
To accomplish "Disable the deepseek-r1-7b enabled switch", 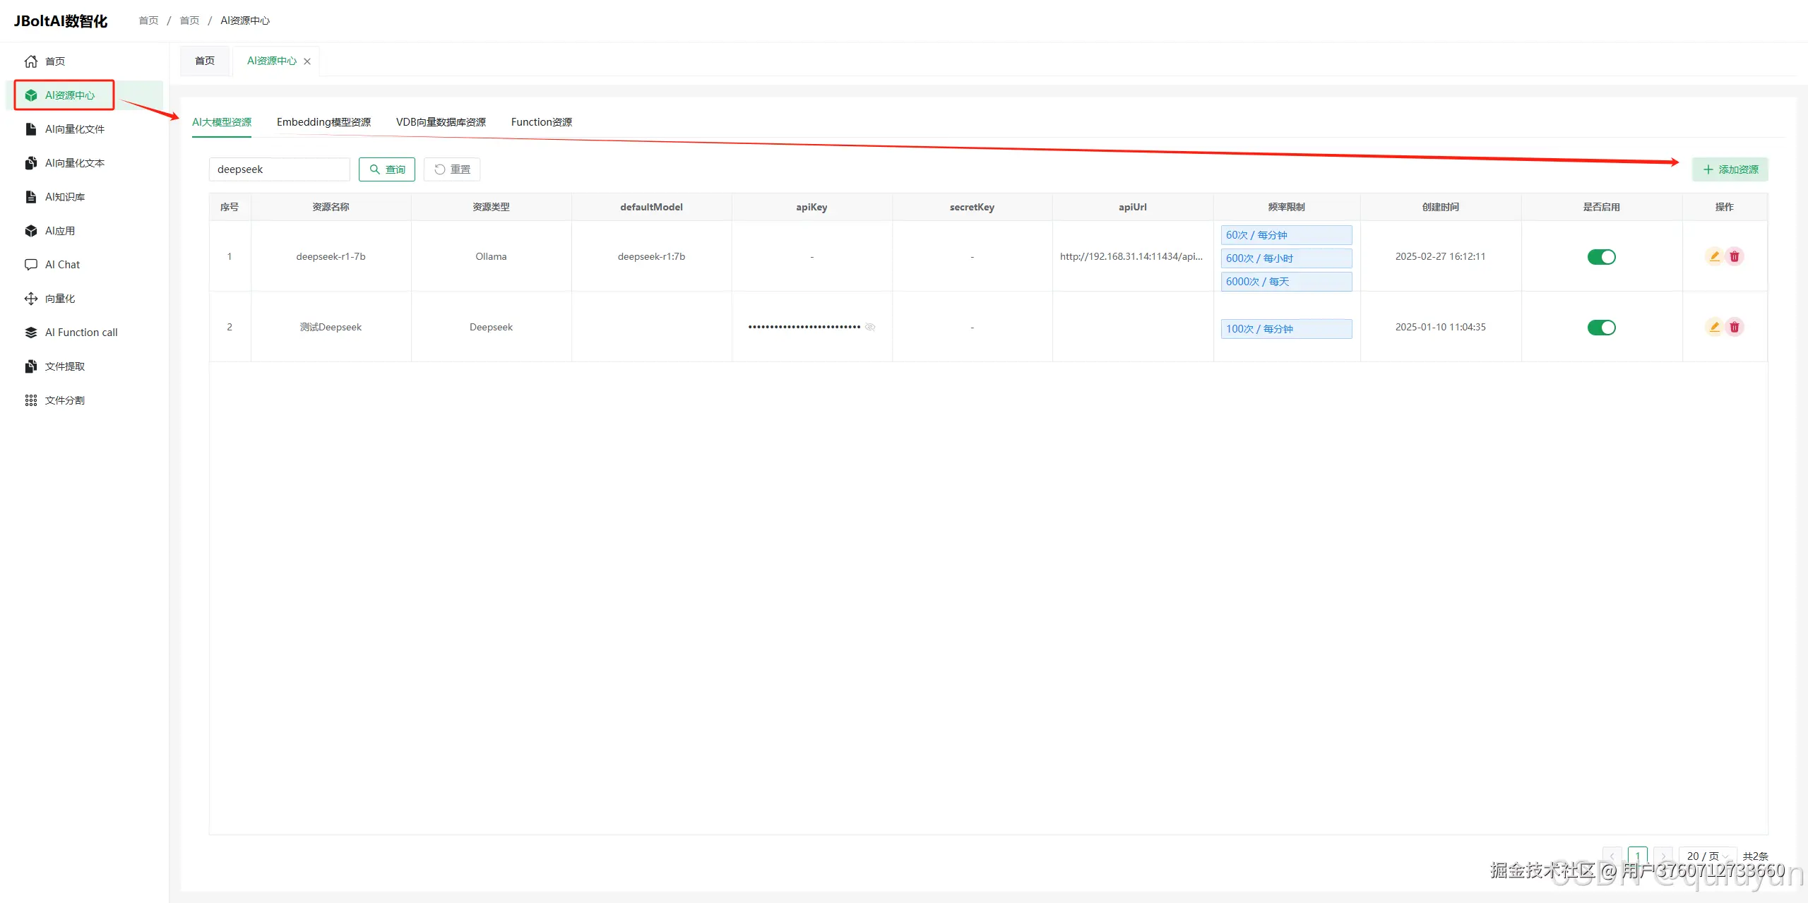I will [1601, 257].
